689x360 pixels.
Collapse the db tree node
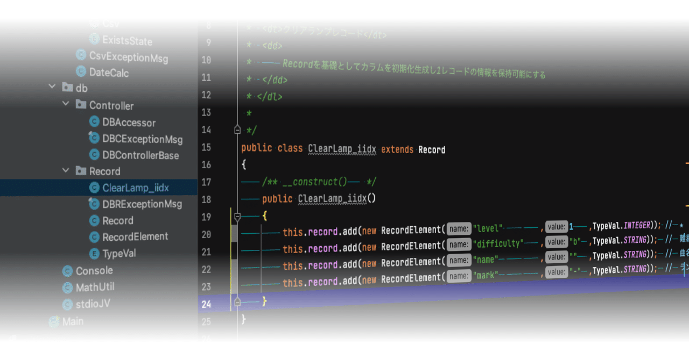52,87
